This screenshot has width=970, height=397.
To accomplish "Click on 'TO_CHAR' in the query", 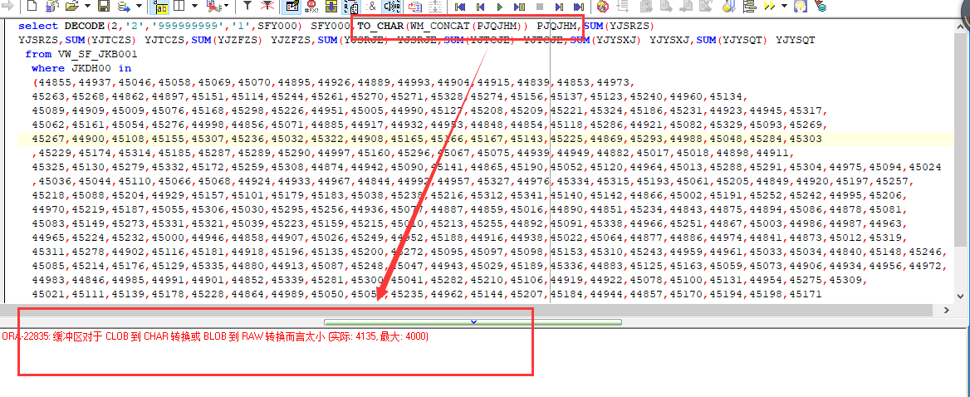I will 380,26.
